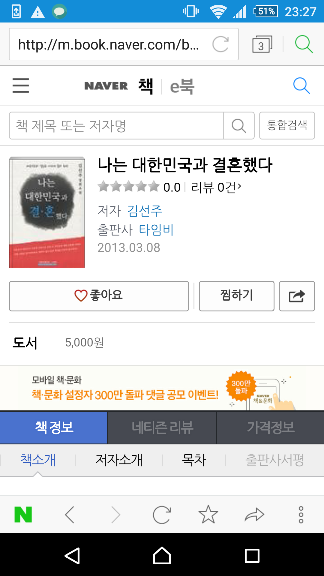Focus the book title or author search field
This screenshot has width=324, height=576.
click(x=116, y=125)
